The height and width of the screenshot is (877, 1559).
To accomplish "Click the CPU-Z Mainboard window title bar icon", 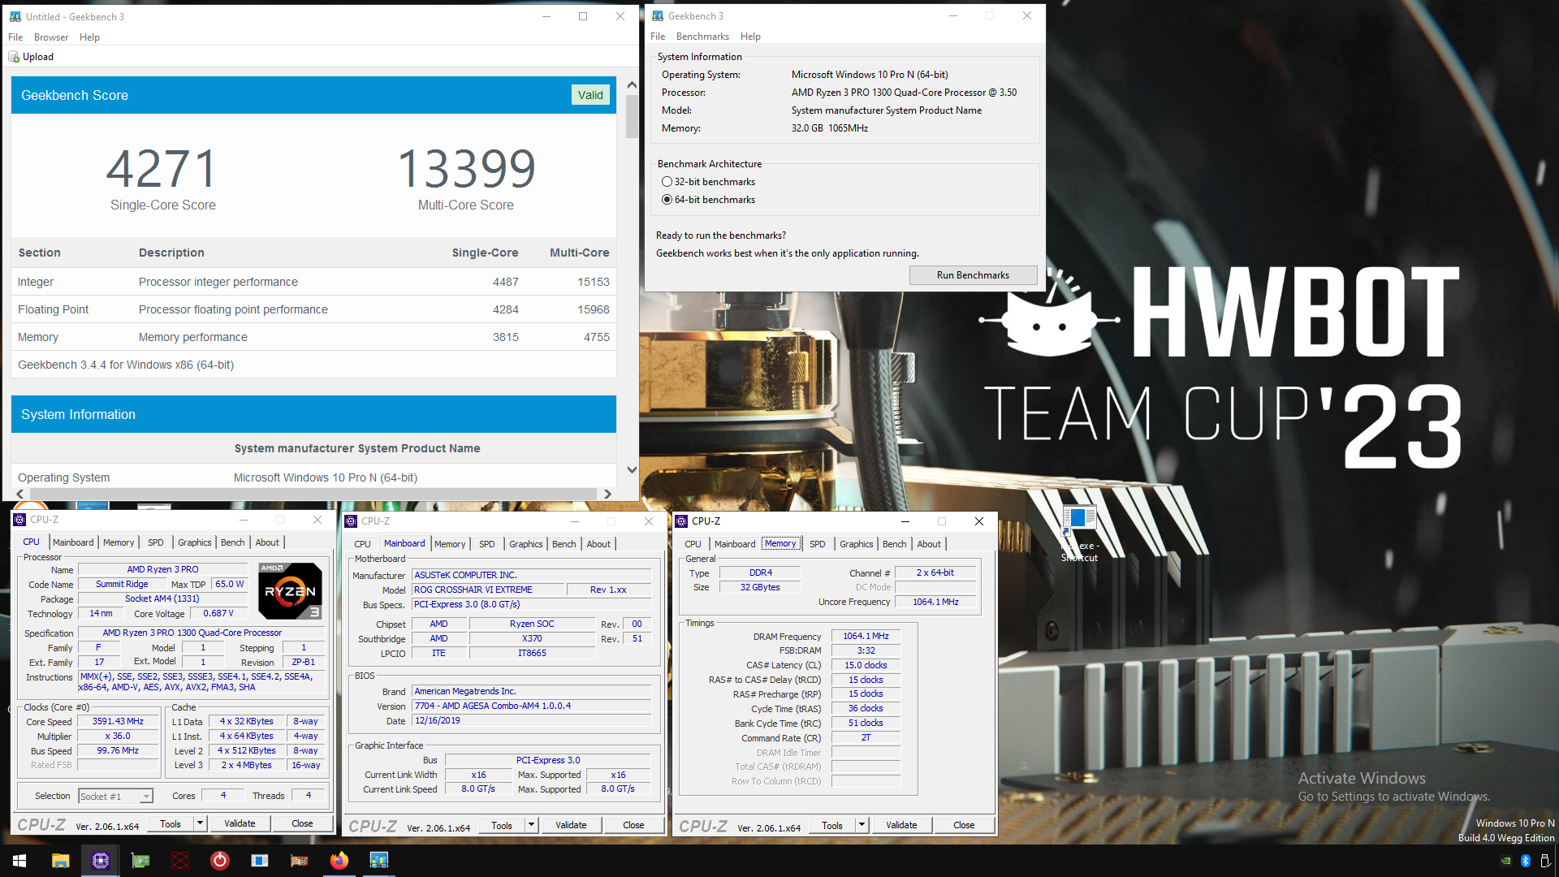I will [x=351, y=521].
